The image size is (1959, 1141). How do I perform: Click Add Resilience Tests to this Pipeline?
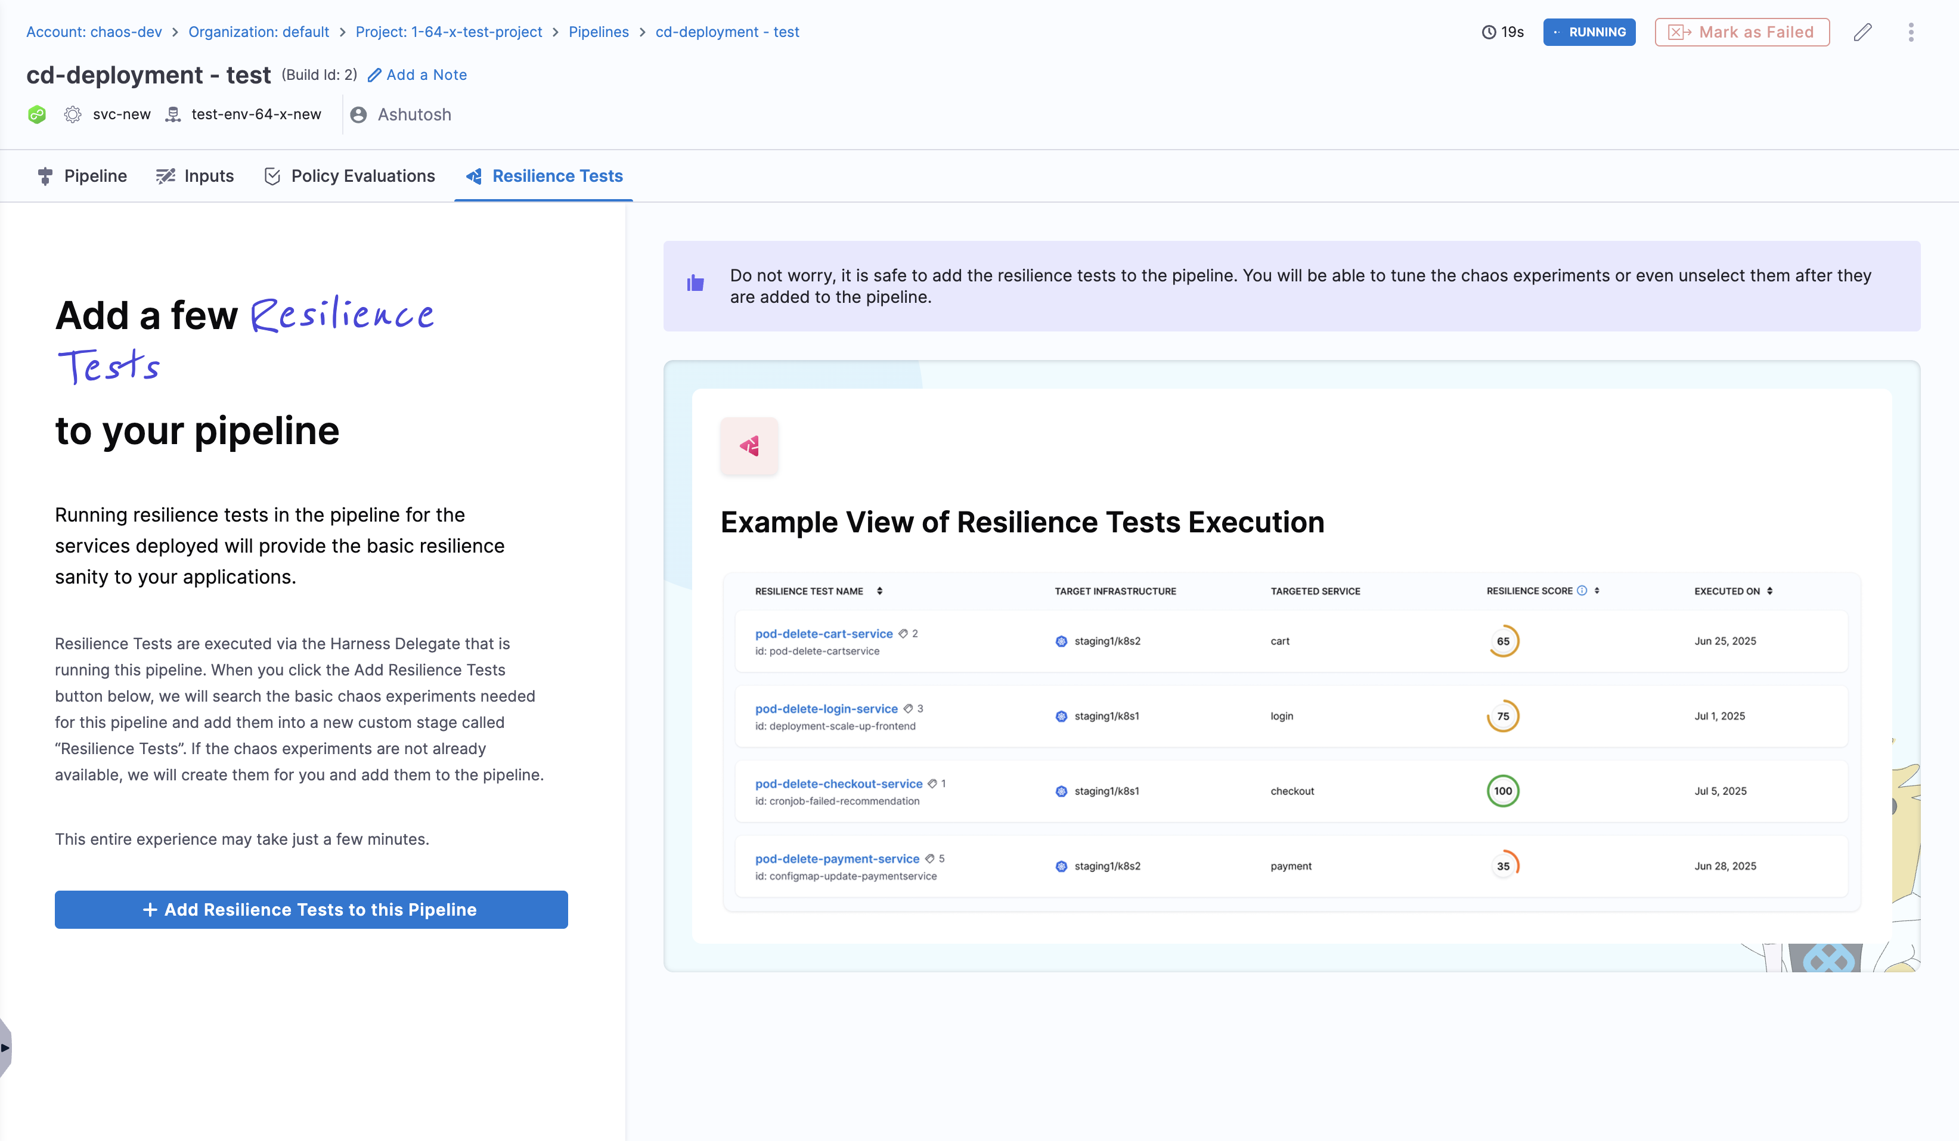pos(311,909)
